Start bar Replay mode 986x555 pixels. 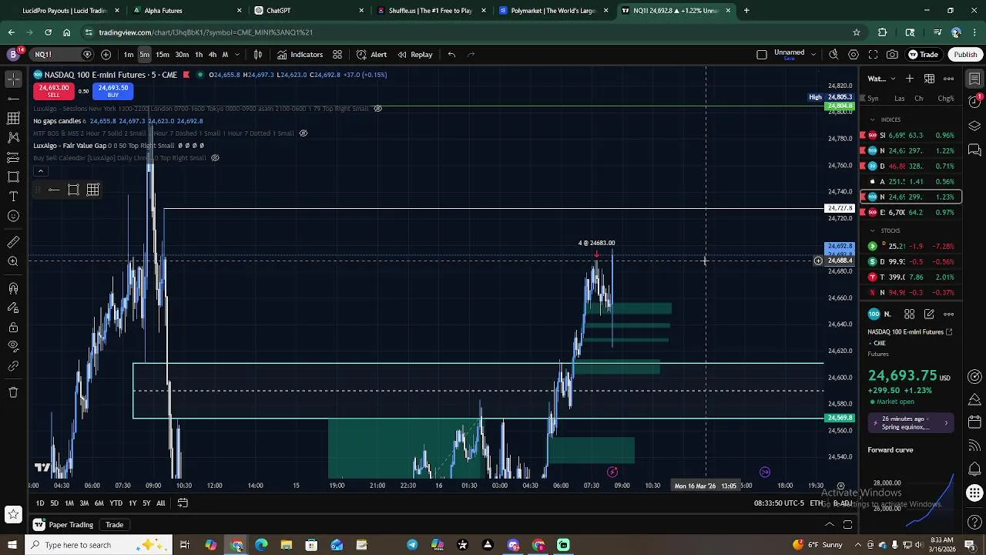414,55
